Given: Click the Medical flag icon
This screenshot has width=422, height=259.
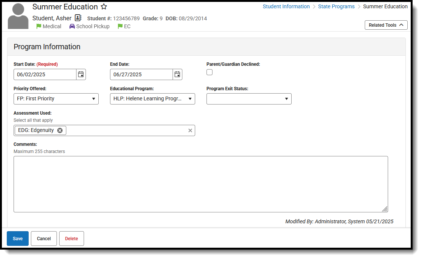Looking at the screenshot, I should (x=39, y=26).
